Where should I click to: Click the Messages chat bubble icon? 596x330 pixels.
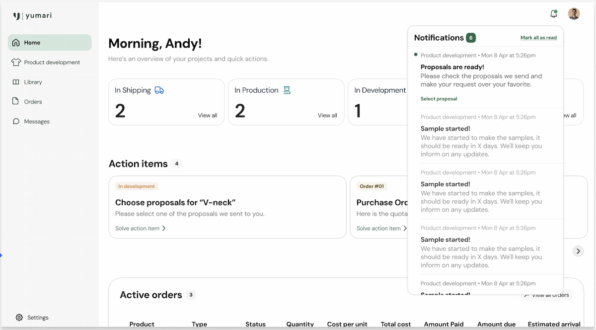pos(16,121)
